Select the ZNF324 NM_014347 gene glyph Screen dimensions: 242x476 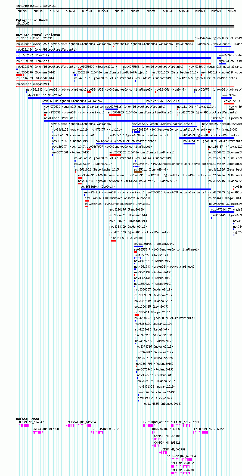[23, 425]
